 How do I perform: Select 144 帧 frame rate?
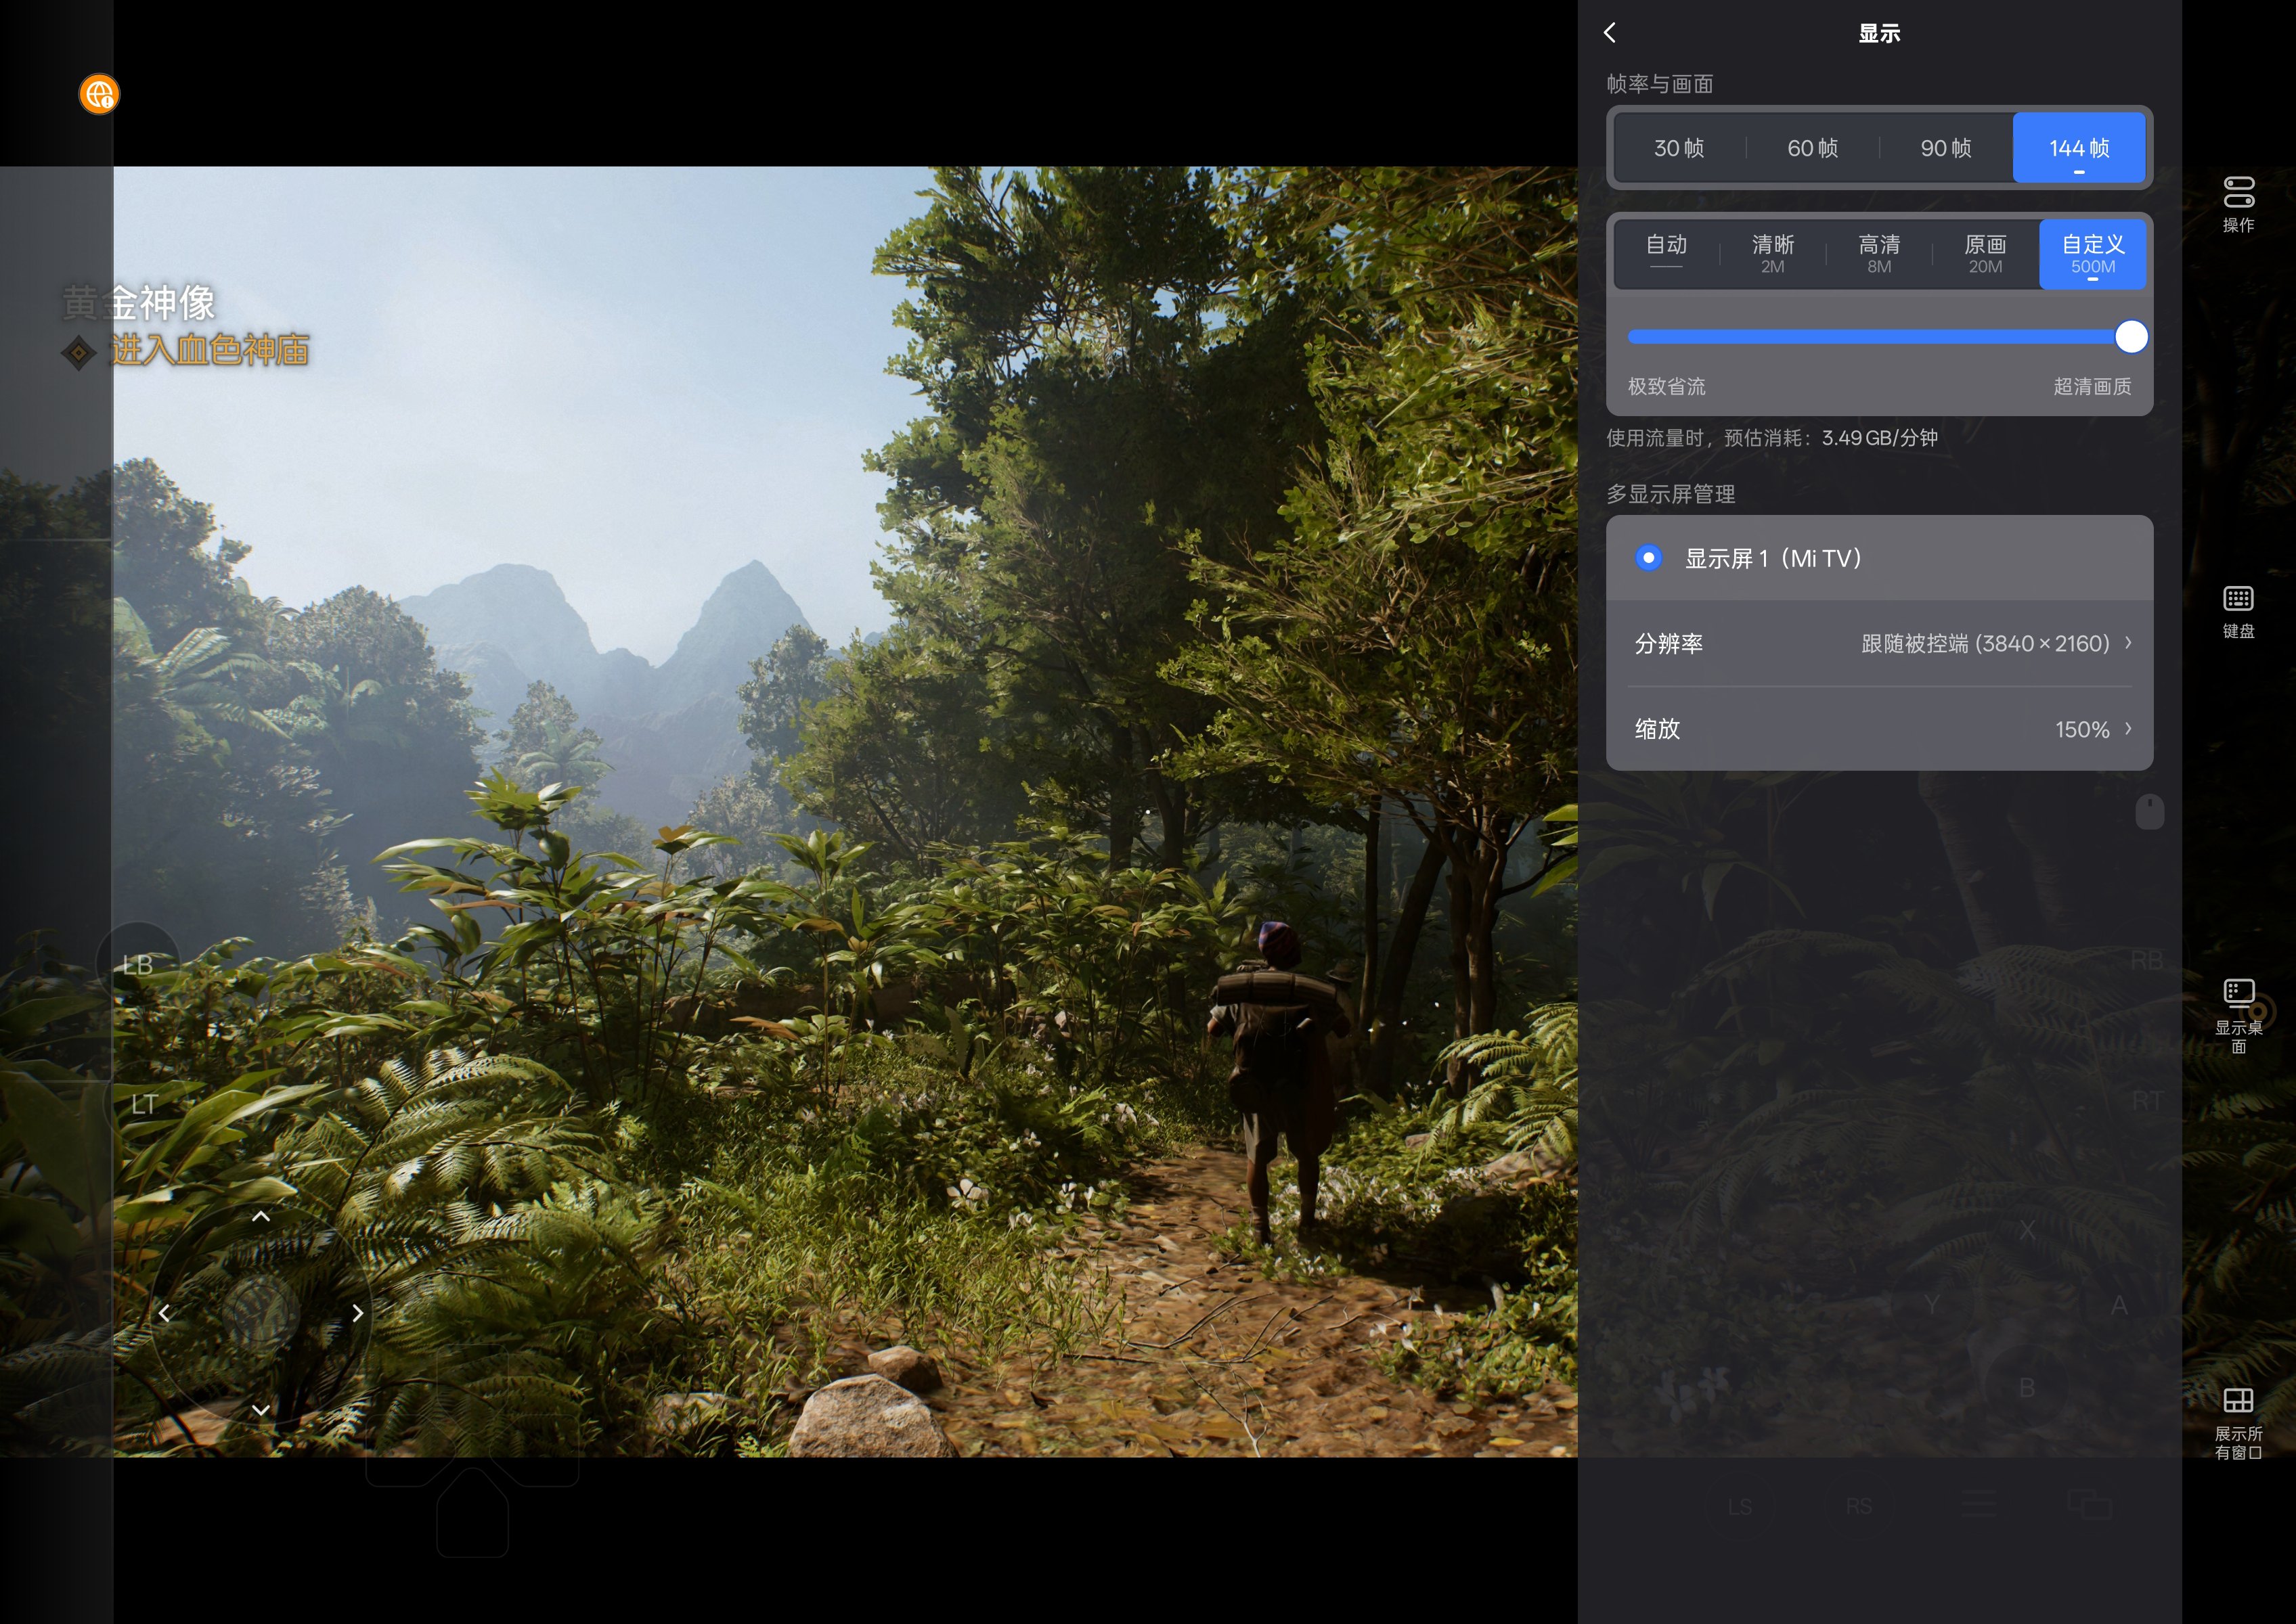click(x=2079, y=148)
